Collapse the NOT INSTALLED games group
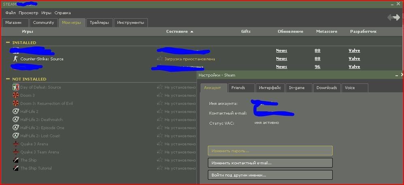Screen dimensions: 404x185 [8, 79]
